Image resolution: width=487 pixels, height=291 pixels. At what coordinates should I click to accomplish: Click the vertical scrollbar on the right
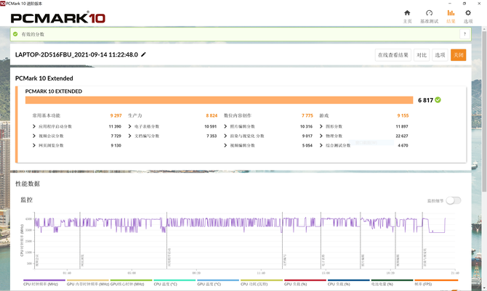click(484, 110)
